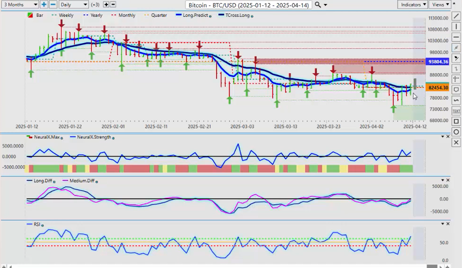This screenshot has height=268, width=462.
Task: Open the Views menu
Action: [x=440, y=5]
